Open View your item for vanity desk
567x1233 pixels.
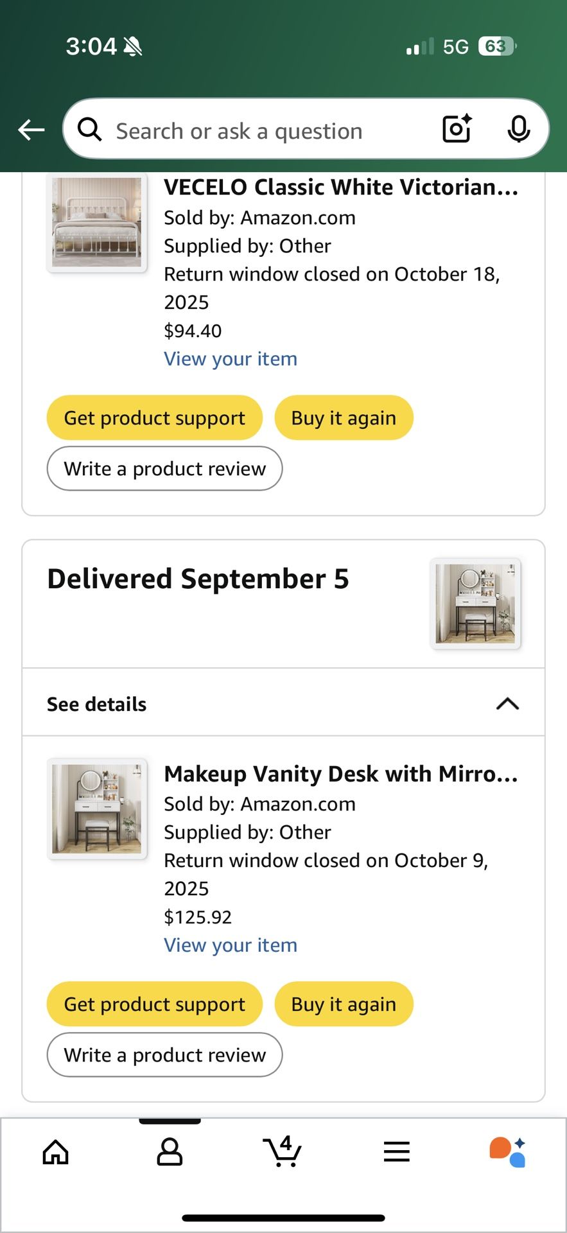(x=231, y=945)
